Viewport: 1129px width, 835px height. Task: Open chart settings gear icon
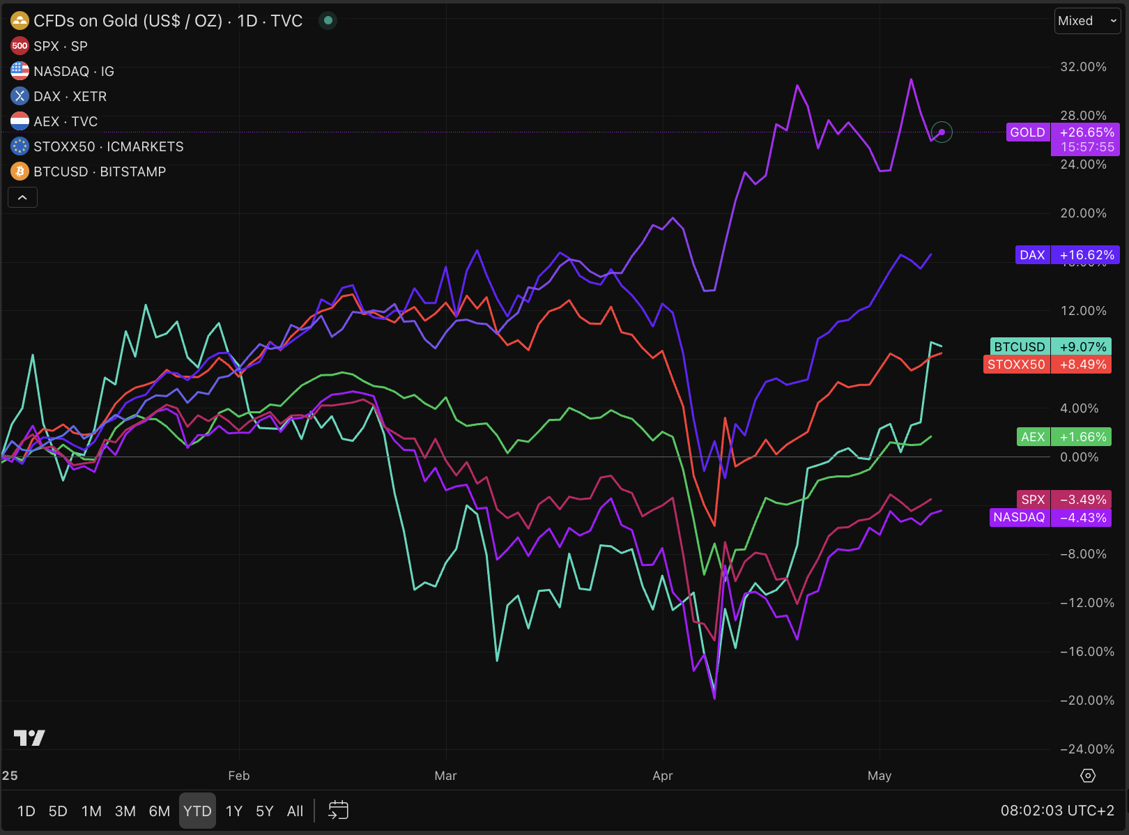[x=1088, y=776]
